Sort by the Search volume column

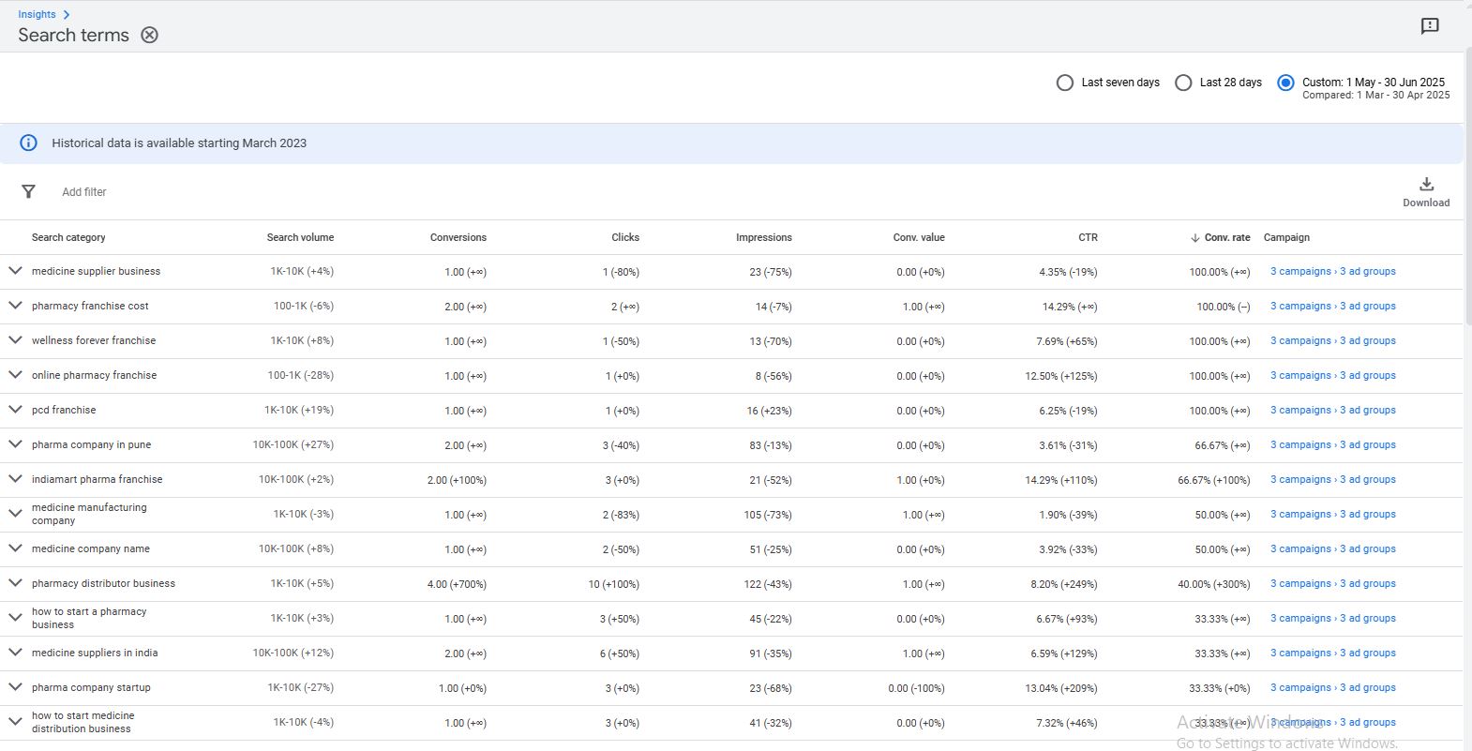point(300,238)
